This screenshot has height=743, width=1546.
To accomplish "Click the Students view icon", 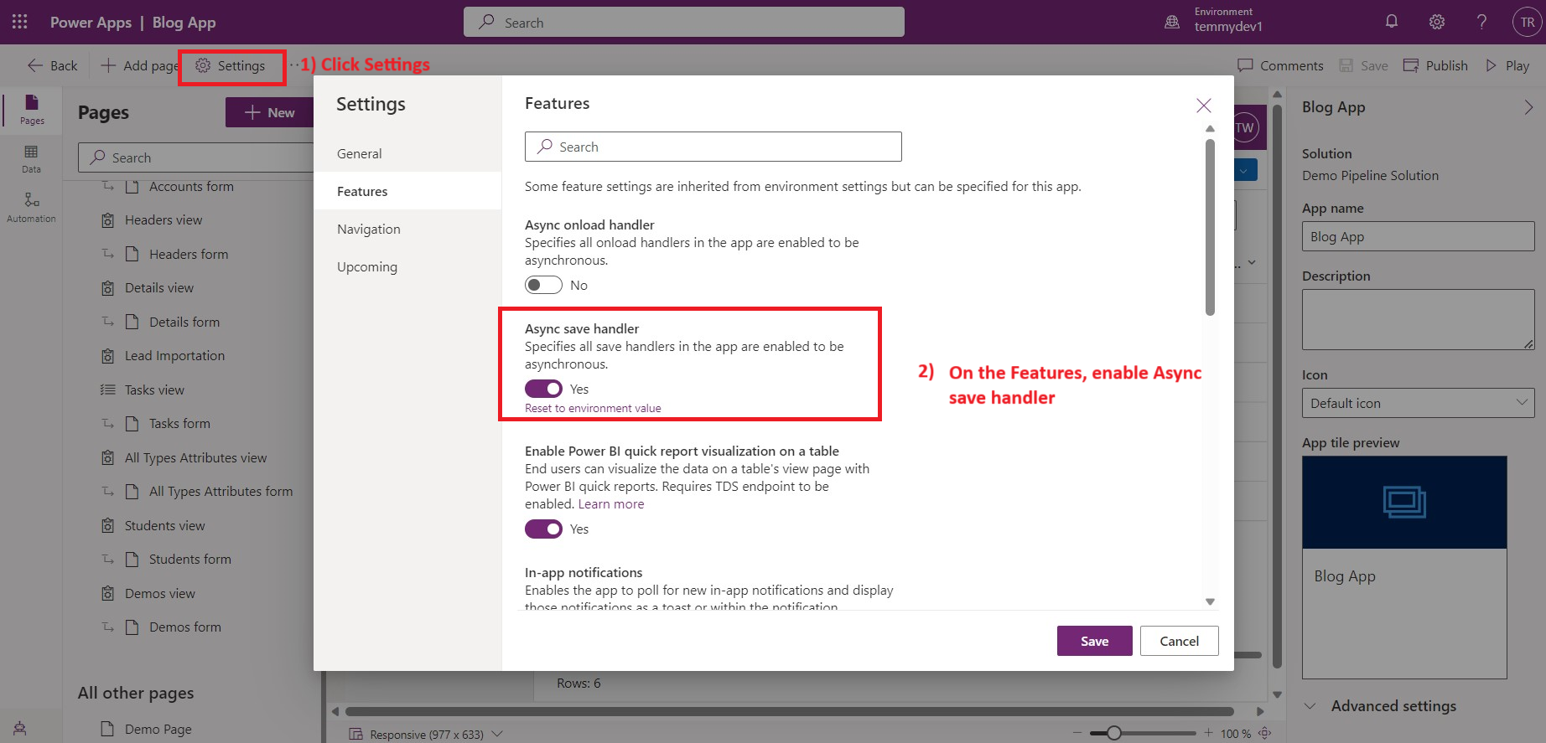I will tap(108, 526).
